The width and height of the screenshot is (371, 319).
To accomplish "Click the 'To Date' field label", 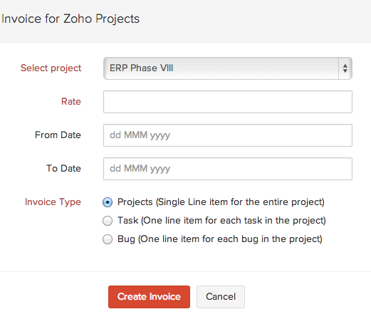I will pyautogui.click(x=63, y=169).
